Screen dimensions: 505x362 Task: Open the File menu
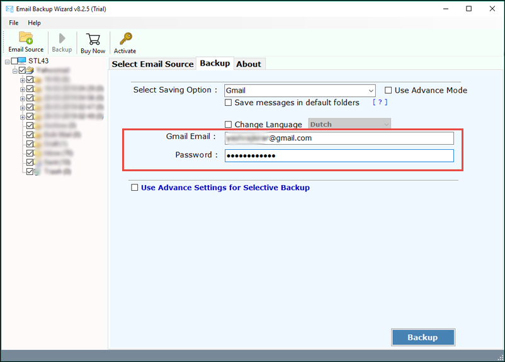13,23
